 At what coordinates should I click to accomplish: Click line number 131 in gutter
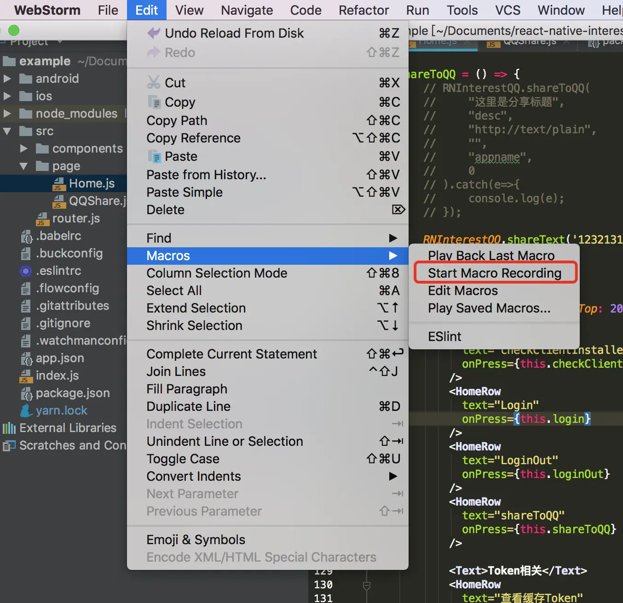pos(323,598)
